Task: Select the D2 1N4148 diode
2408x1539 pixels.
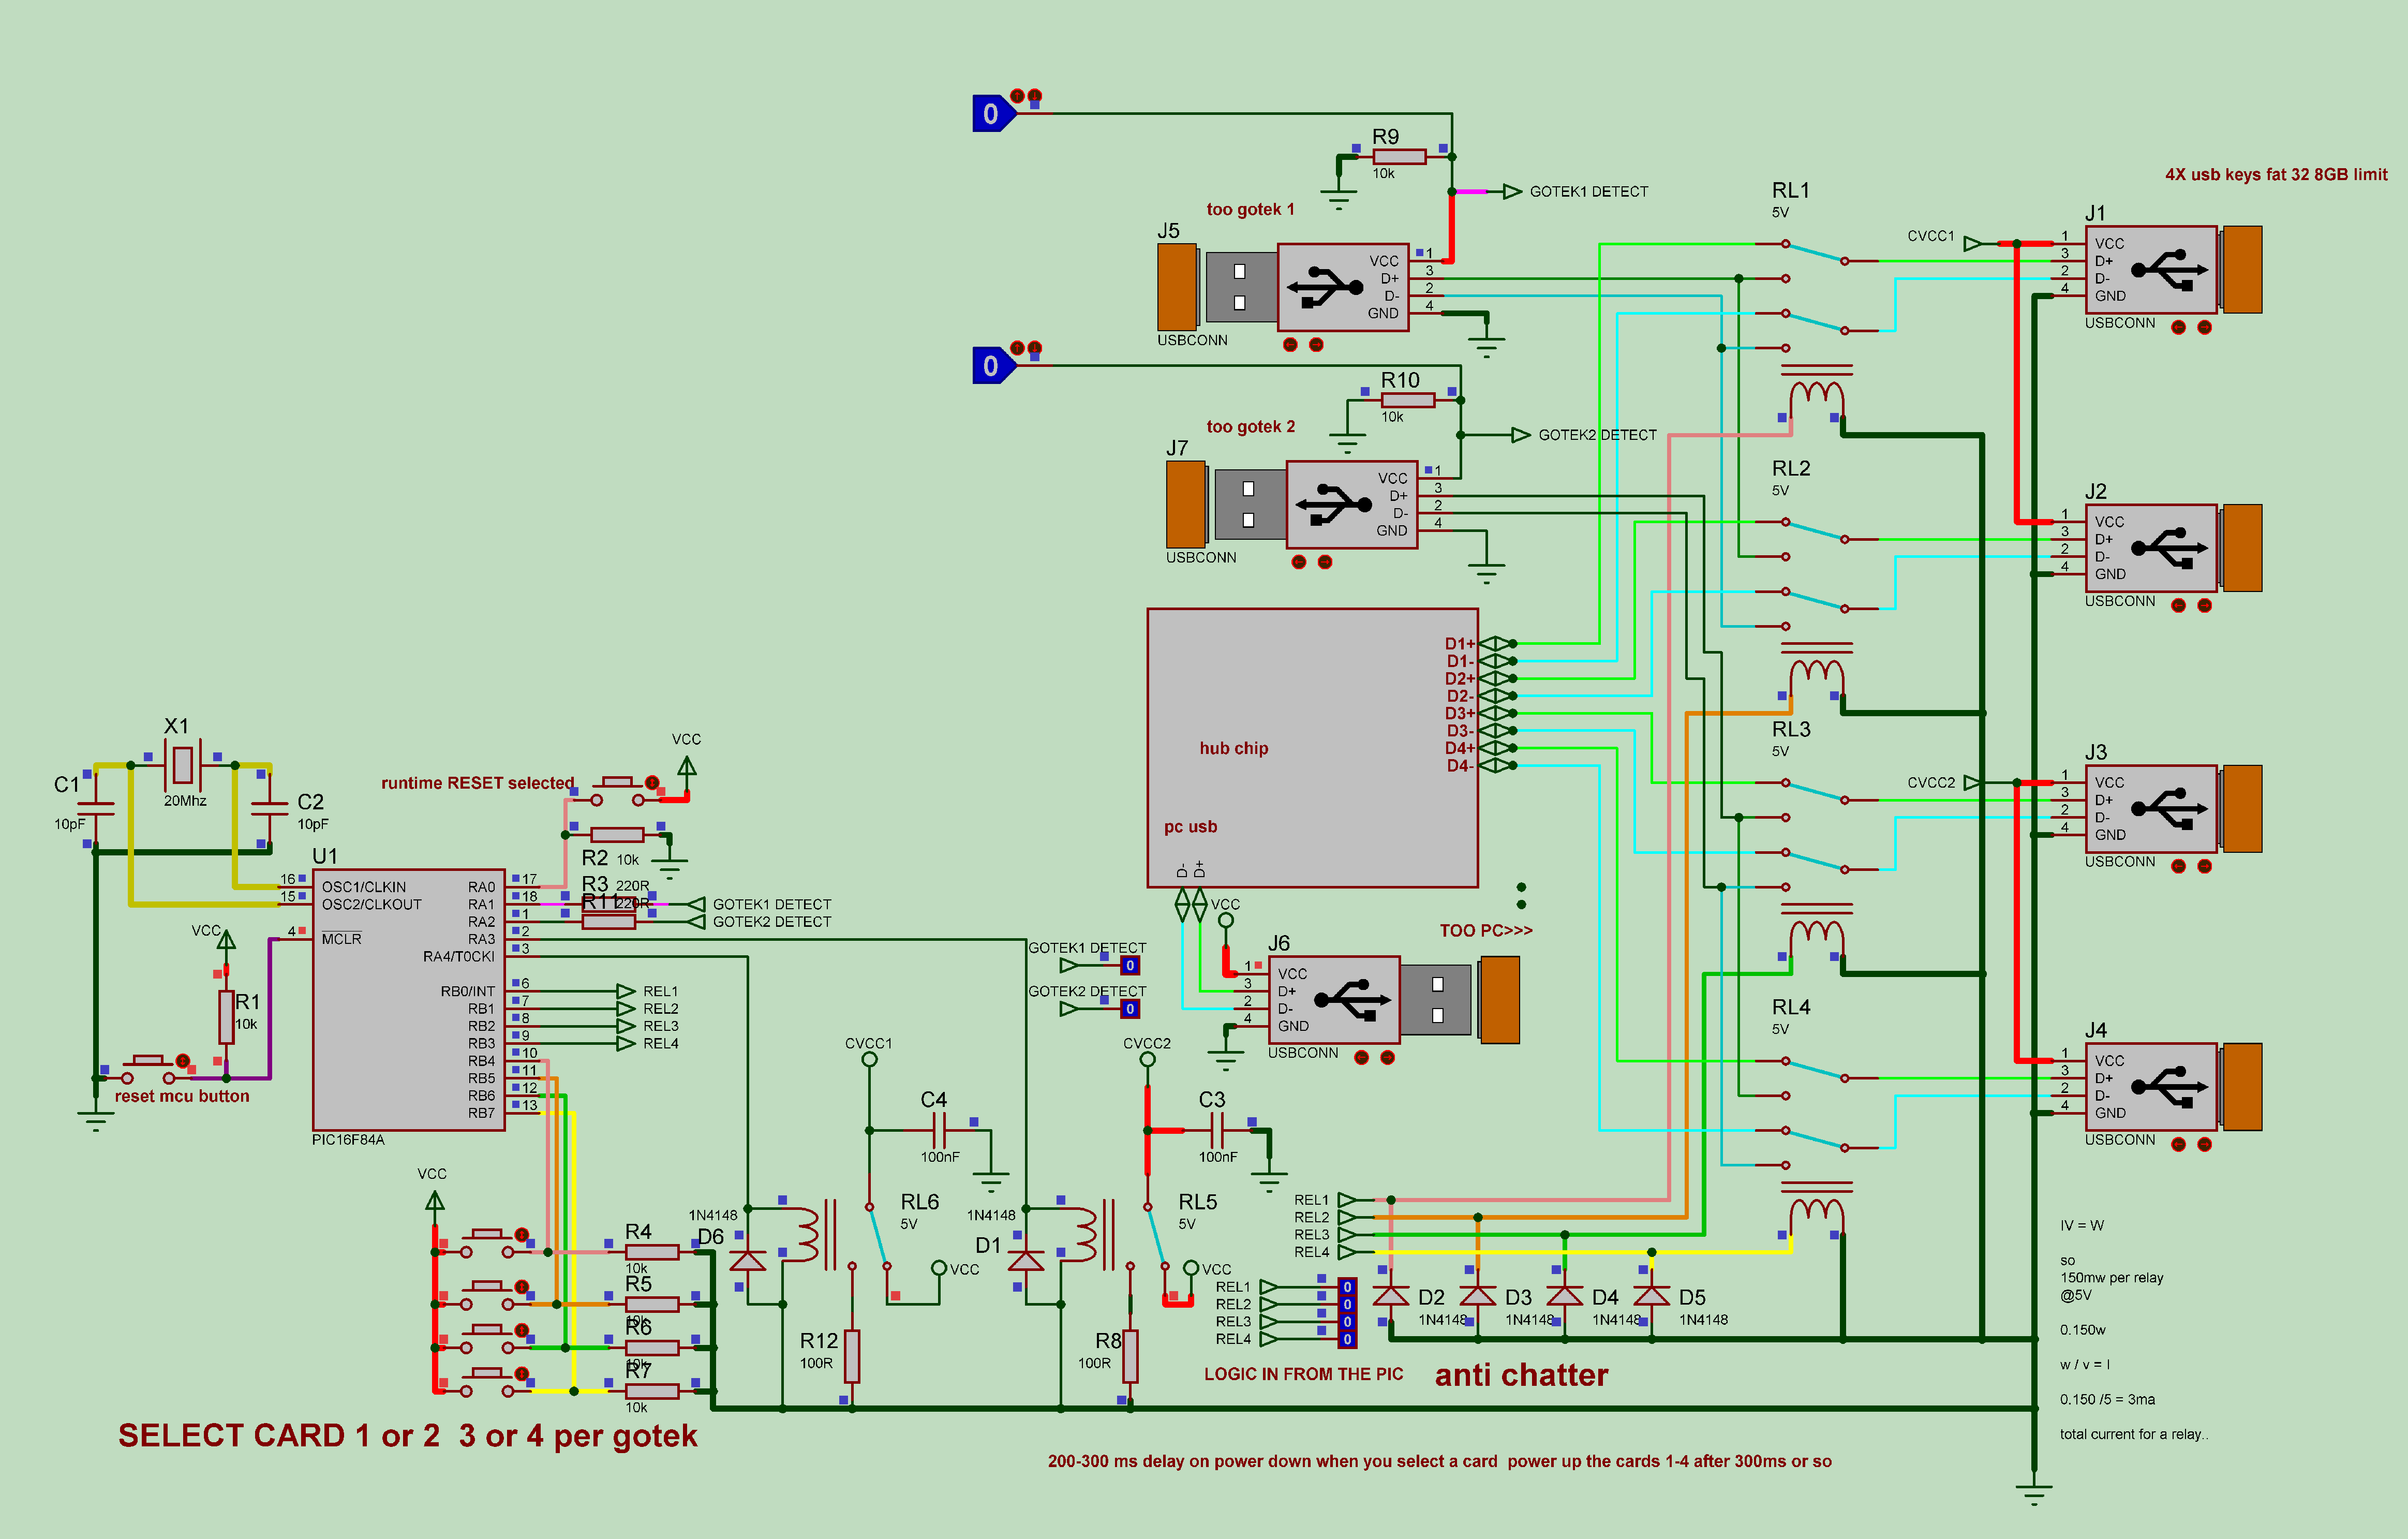Action: point(1390,1296)
